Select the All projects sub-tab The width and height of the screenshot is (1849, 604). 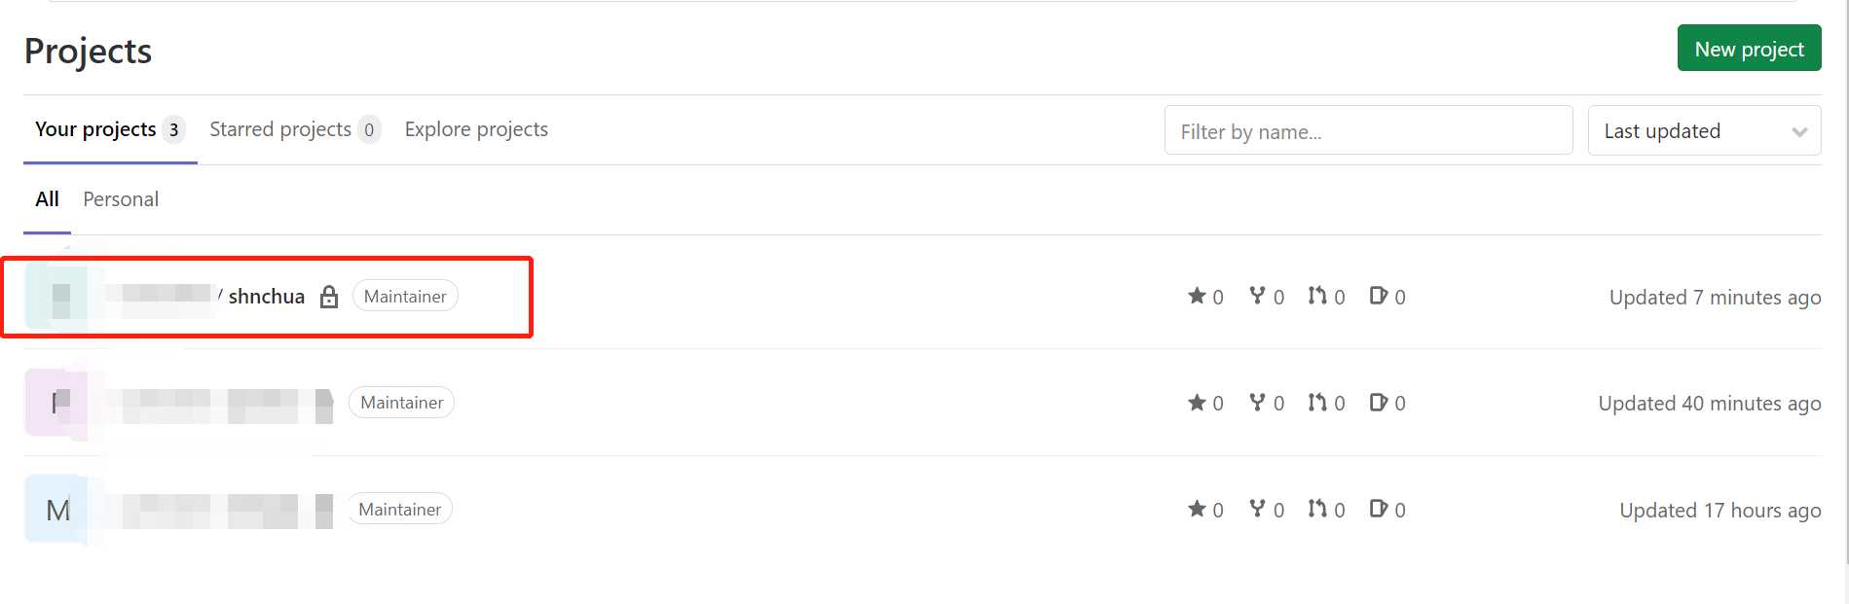[47, 199]
